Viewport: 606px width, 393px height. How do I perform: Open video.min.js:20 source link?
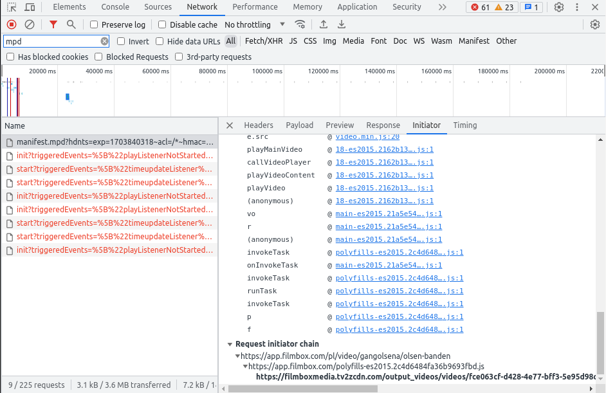[367, 137]
